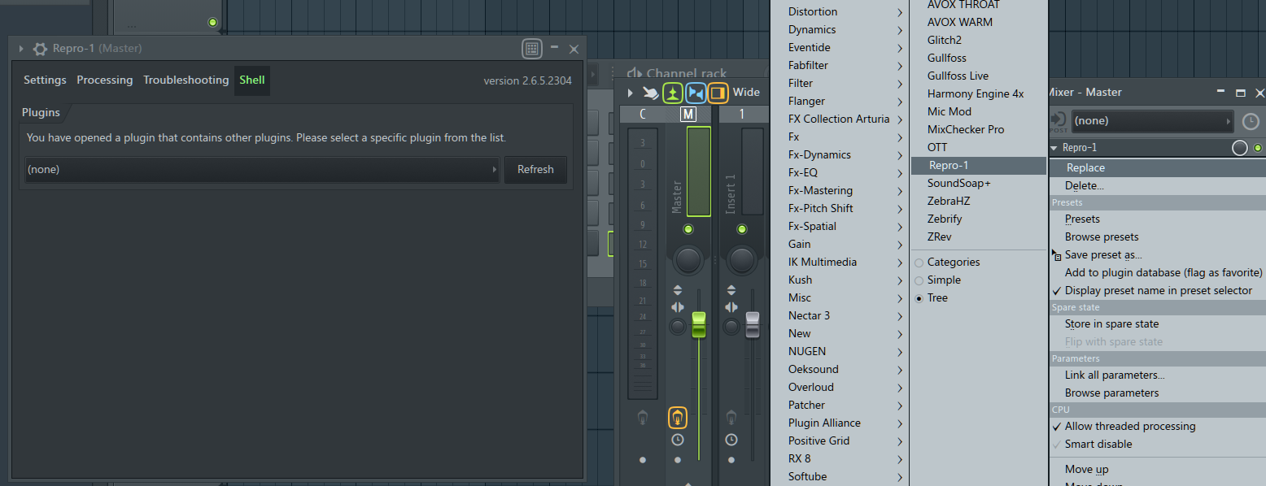Toggle the Repro-1 slot green enable LED
Image resolution: width=1266 pixels, height=486 pixels.
tap(1258, 148)
